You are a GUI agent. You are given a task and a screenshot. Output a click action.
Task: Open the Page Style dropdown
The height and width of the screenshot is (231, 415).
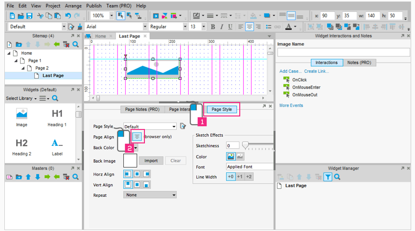pyautogui.click(x=150, y=127)
